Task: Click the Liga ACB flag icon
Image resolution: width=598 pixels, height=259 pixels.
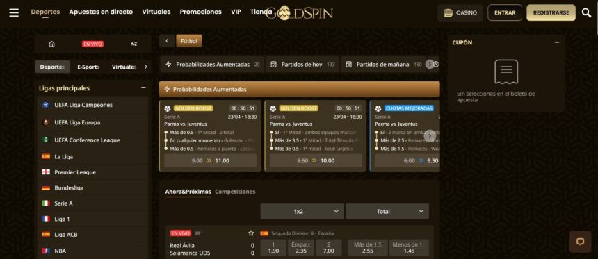Action: [x=46, y=235]
